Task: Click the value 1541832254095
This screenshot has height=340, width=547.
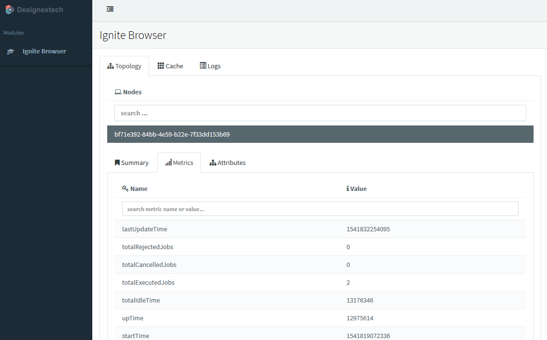Action: [x=368, y=229]
